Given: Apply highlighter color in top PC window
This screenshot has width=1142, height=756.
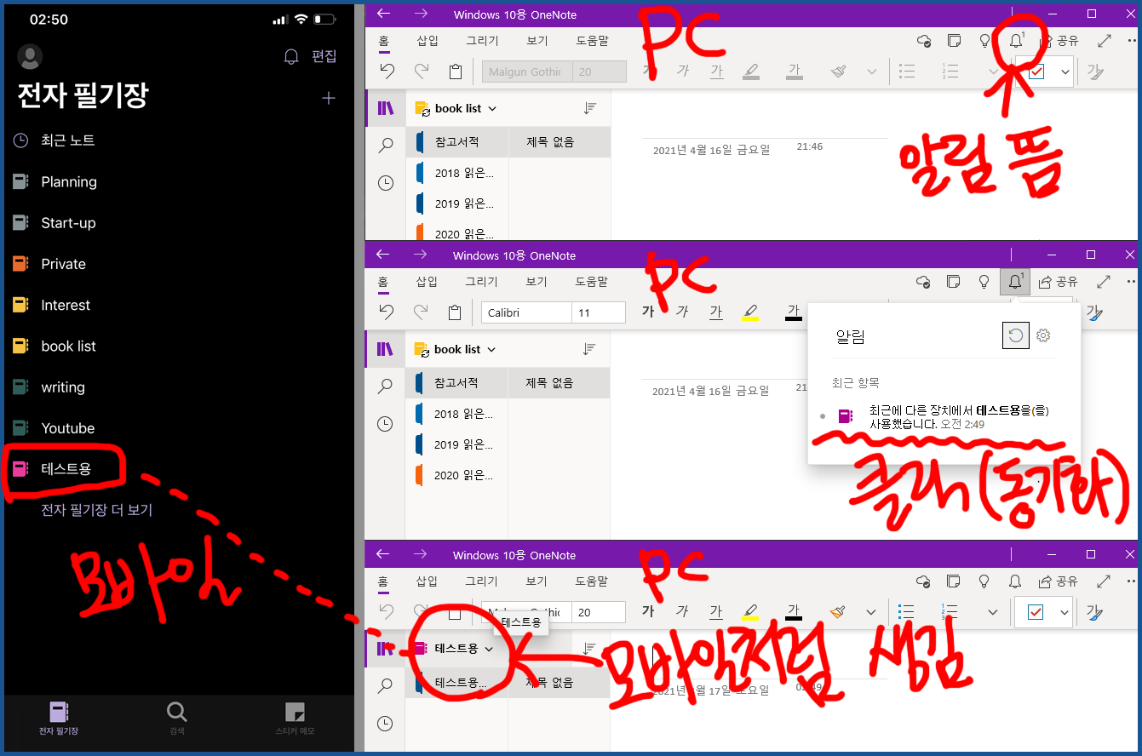Looking at the screenshot, I should pos(751,72).
